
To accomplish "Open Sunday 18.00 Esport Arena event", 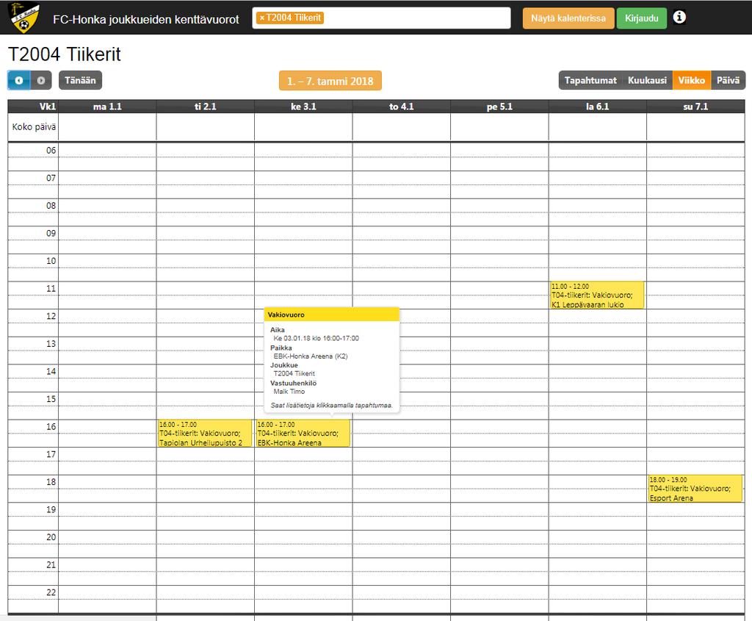I will click(x=695, y=489).
